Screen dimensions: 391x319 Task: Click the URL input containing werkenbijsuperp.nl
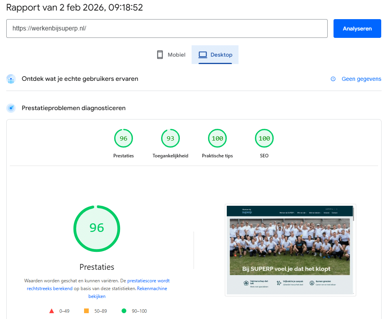(x=167, y=29)
